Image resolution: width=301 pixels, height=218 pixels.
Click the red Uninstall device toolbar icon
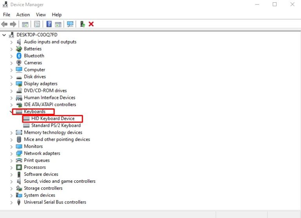click(91, 24)
